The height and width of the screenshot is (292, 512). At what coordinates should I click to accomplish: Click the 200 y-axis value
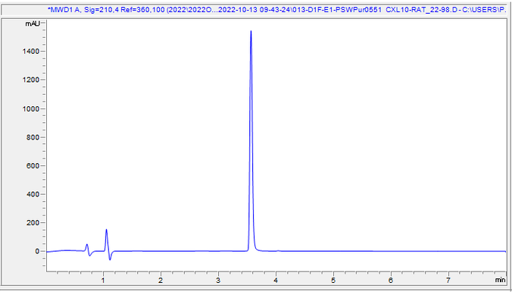pos(33,223)
